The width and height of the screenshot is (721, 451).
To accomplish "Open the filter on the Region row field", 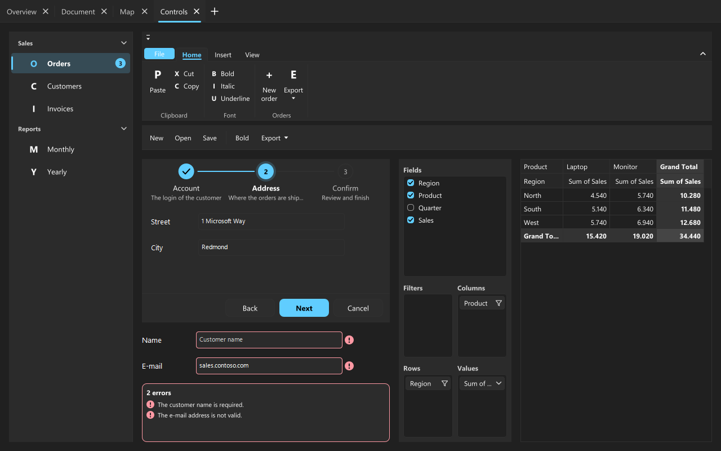I will (x=444, y=383).
